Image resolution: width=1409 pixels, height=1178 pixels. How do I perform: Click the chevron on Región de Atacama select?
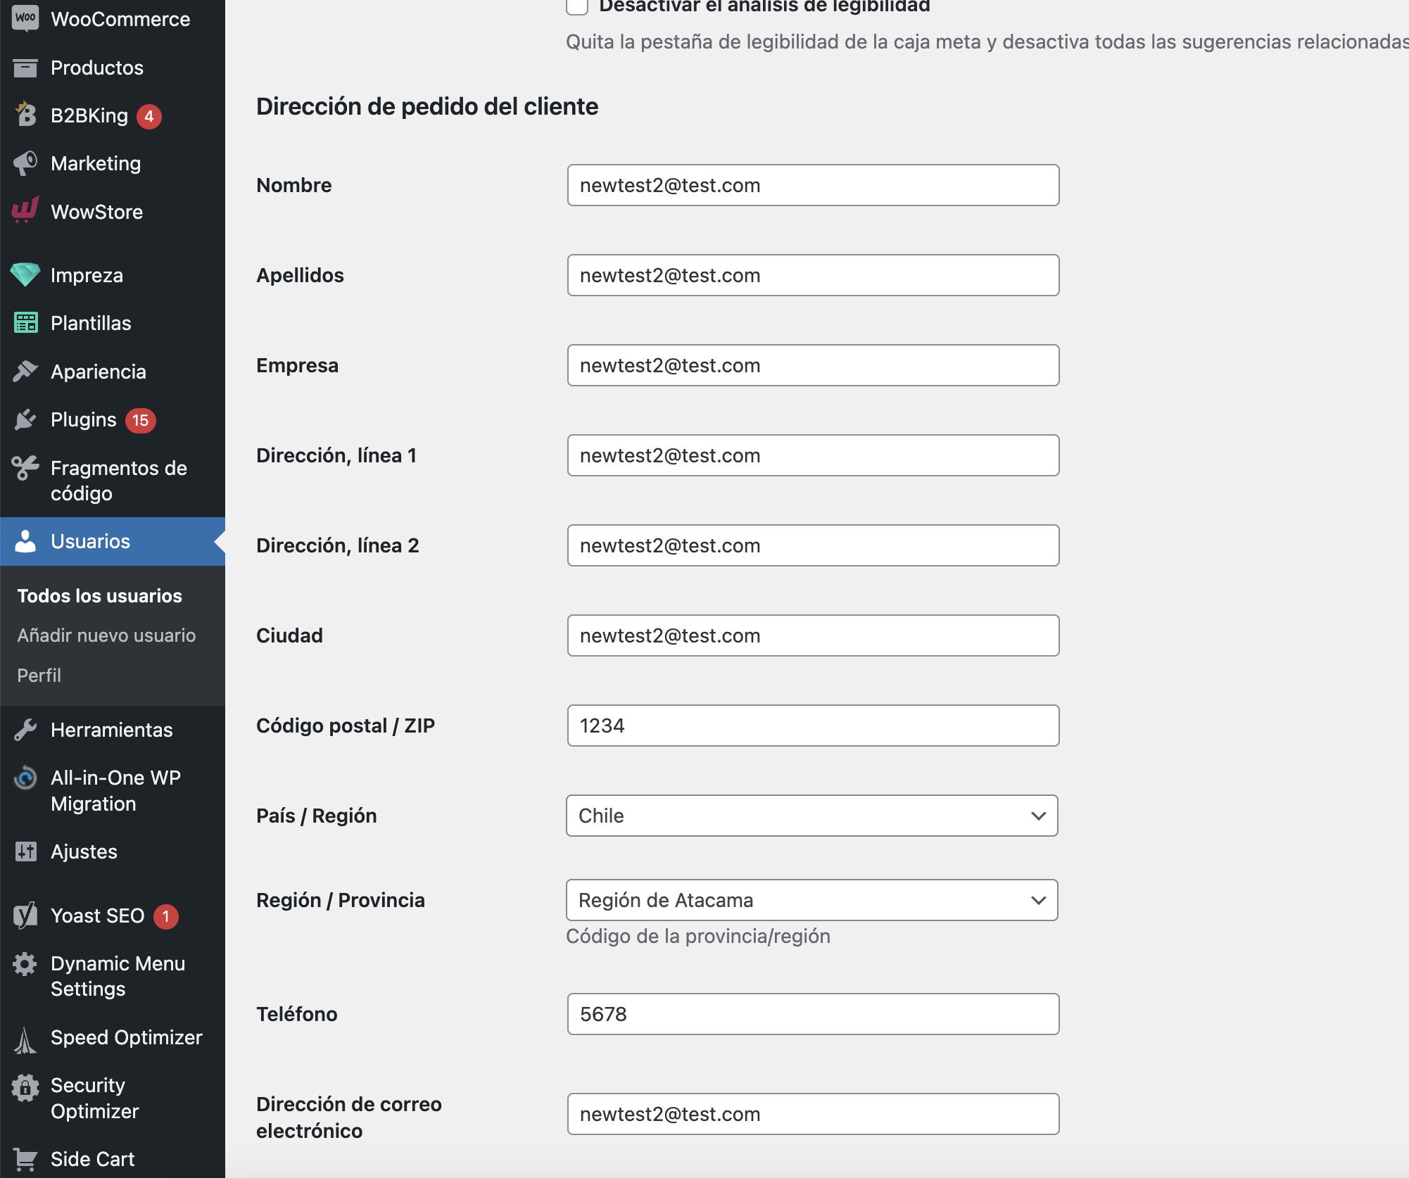[1038, 900]
